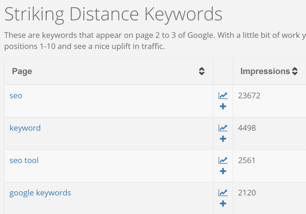Click the Page column header label
This screenshot has width=306, height=214.
click(22, 71)
